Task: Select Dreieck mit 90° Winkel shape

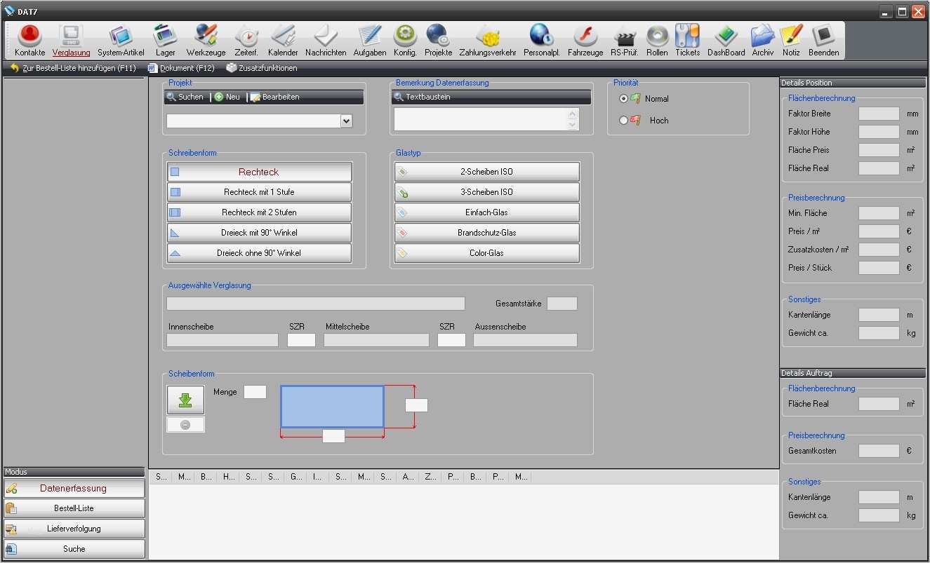Action: pyautogui.click(x=259, y=233)
